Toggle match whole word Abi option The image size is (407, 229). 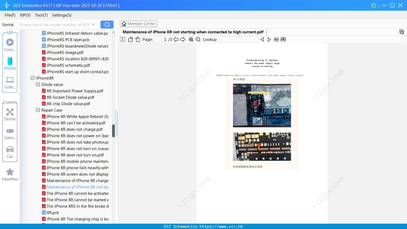[276, 39]
